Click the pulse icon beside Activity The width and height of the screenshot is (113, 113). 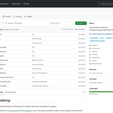coord(90,51)
